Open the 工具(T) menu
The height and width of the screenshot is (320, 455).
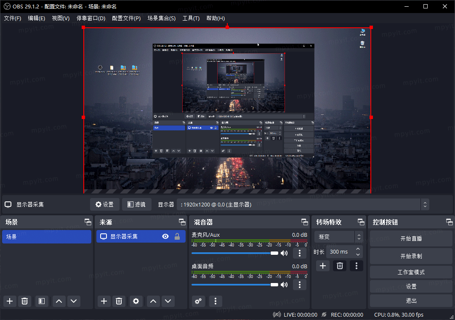(191, 18)
